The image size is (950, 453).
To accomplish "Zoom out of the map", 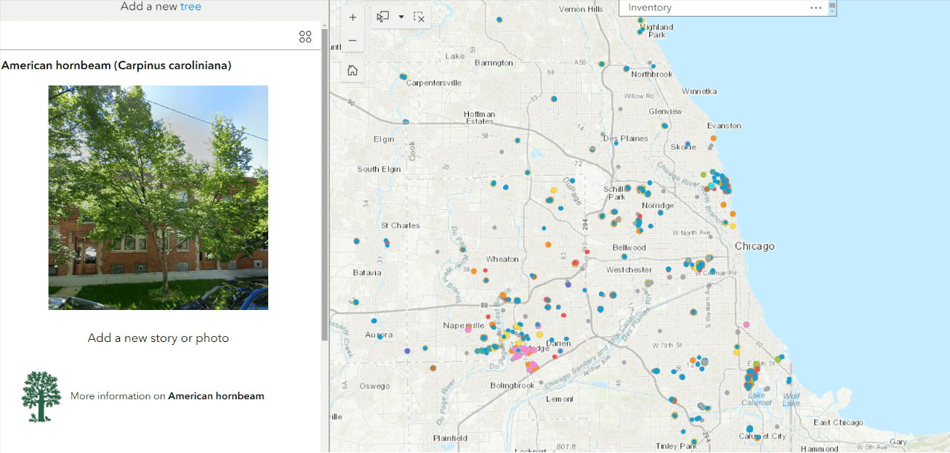I will click(353, 41).
